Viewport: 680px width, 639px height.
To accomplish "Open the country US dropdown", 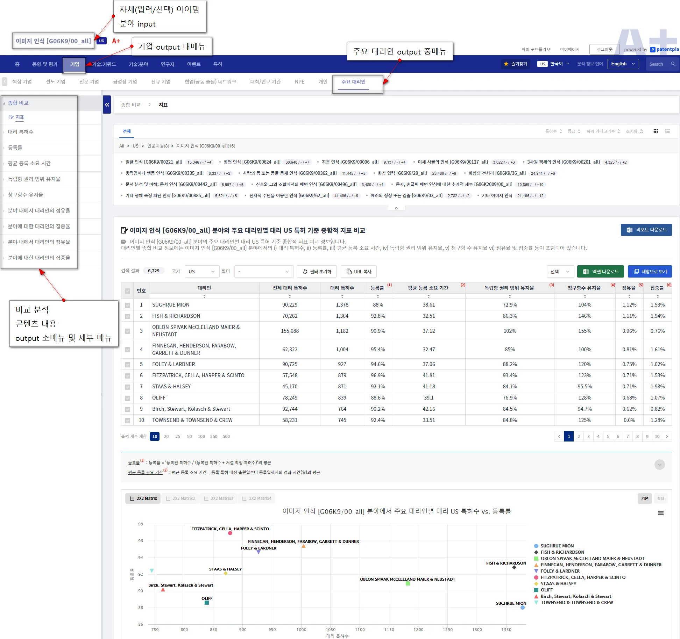I will click(x=202, y=272).
